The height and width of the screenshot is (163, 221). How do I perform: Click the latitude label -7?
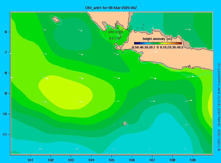pyautogui.click(x=5, y=52)
